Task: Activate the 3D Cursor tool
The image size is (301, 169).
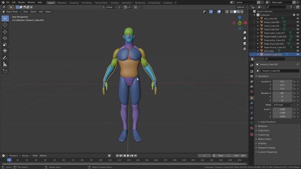Action: pyautogui.click(x=5, y=25)
